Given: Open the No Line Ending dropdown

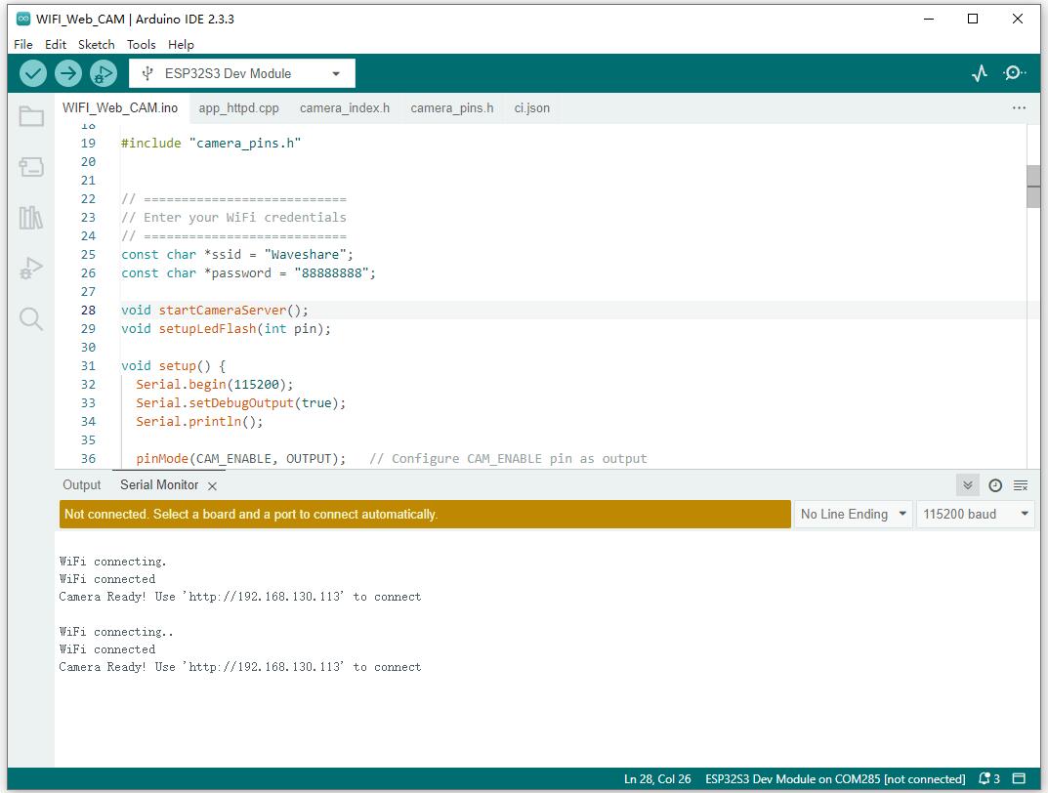Looking at the screenshot, I should [854, 514].
